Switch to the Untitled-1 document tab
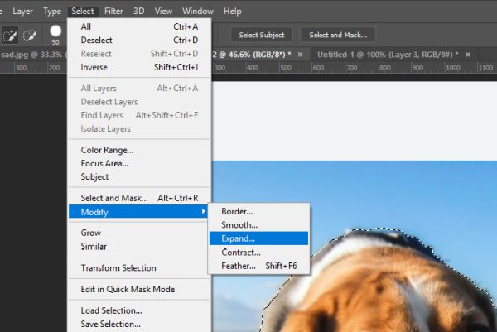Image resolution: width=497 pixels, height=332 pixels. [x=388, y=55]
